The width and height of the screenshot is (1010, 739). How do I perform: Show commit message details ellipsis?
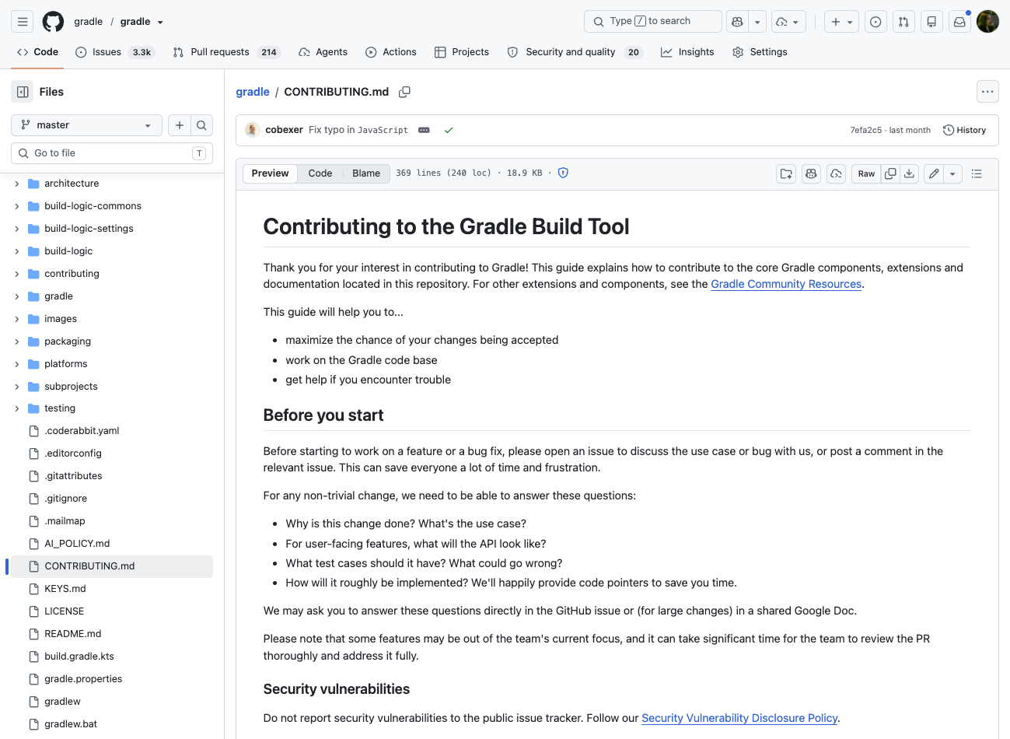424,130
